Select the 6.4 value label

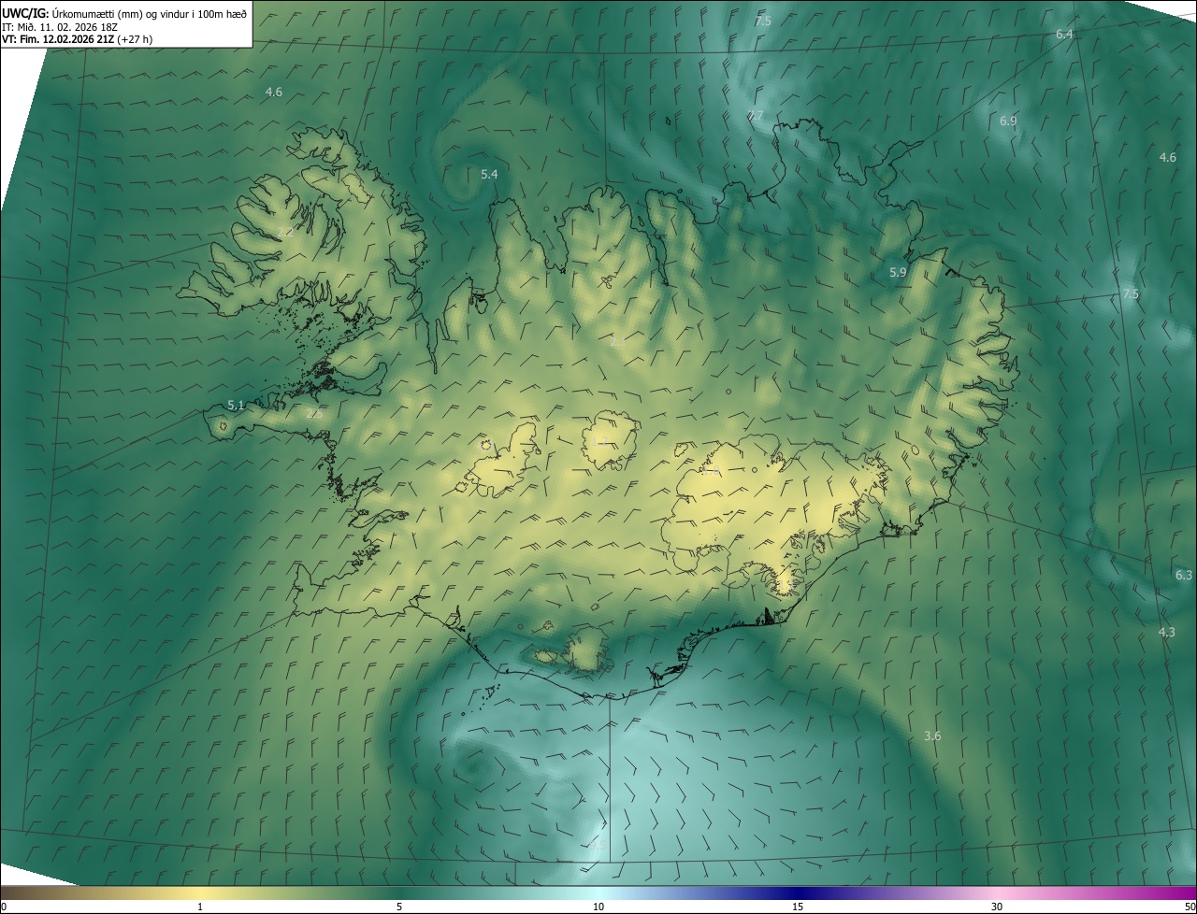(x=1064, y=35)
